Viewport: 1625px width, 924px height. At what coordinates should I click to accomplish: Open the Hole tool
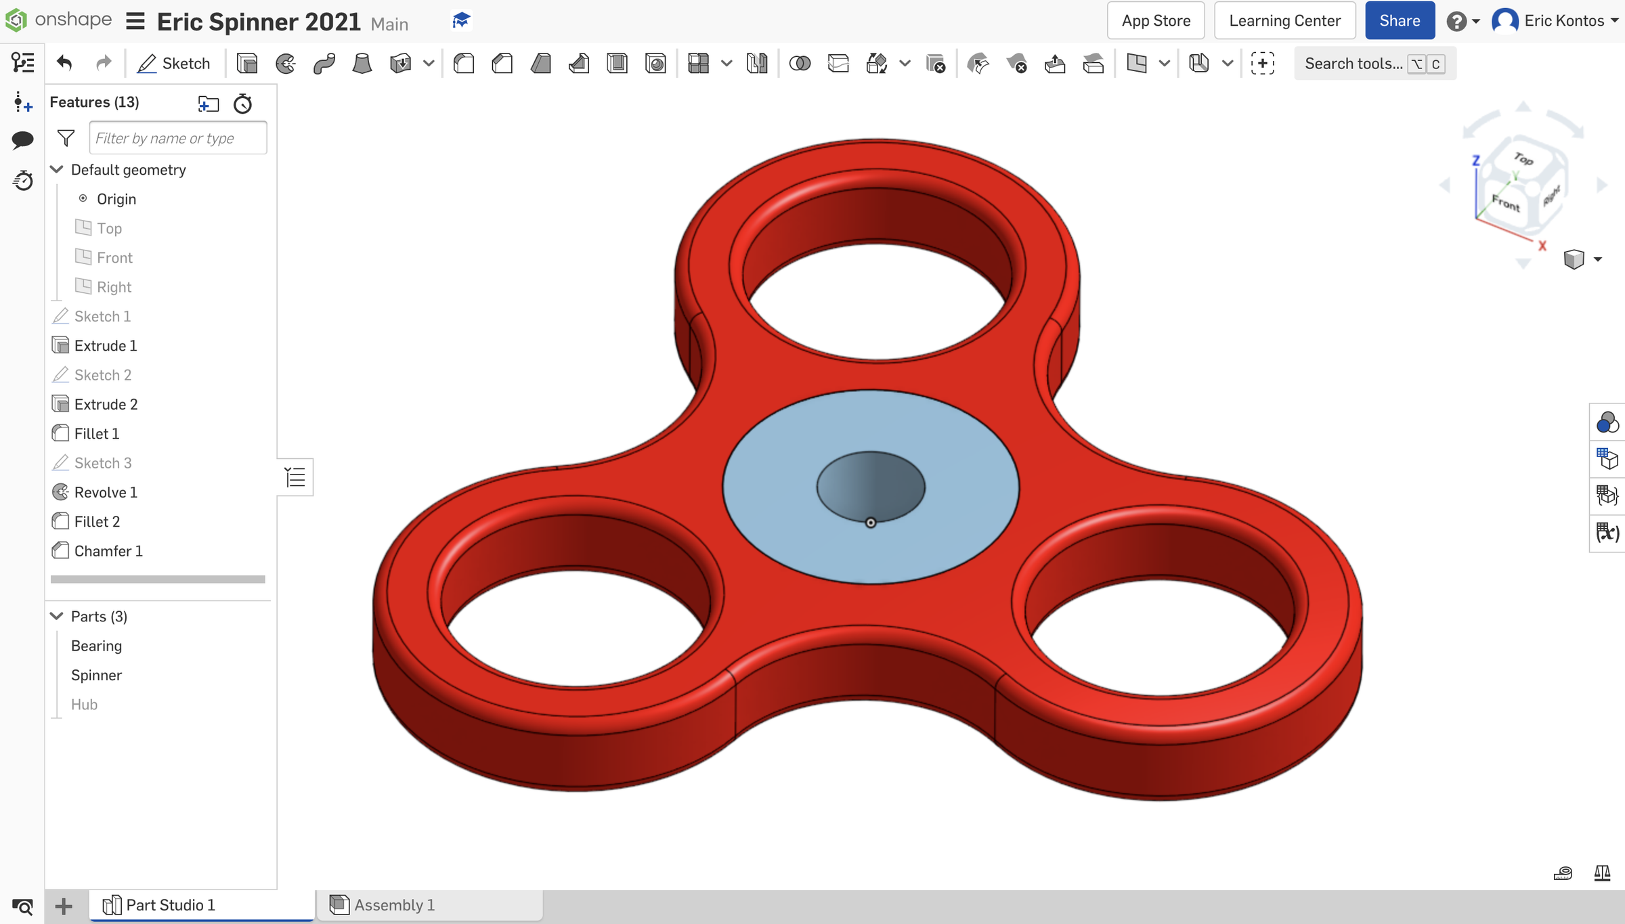(x=655, y=63)
